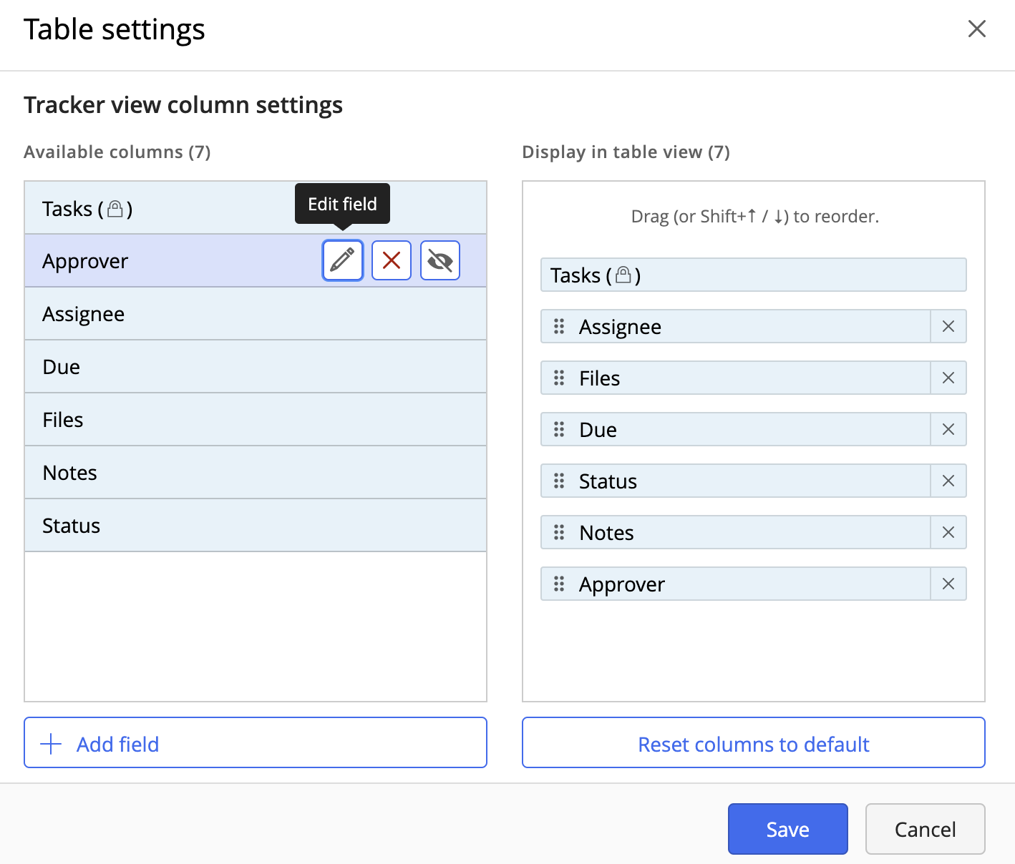Remove Status column from table view

point(948,481)
